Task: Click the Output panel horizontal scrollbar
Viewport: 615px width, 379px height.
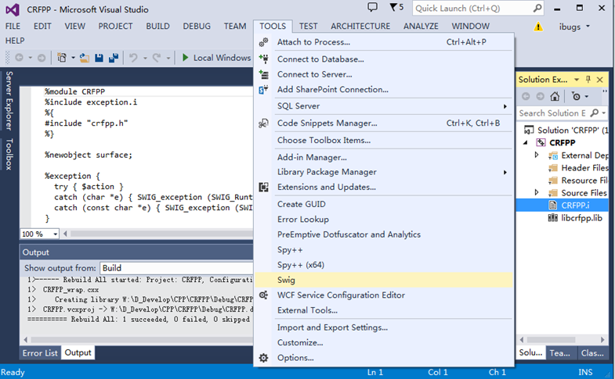Action: 142,339
